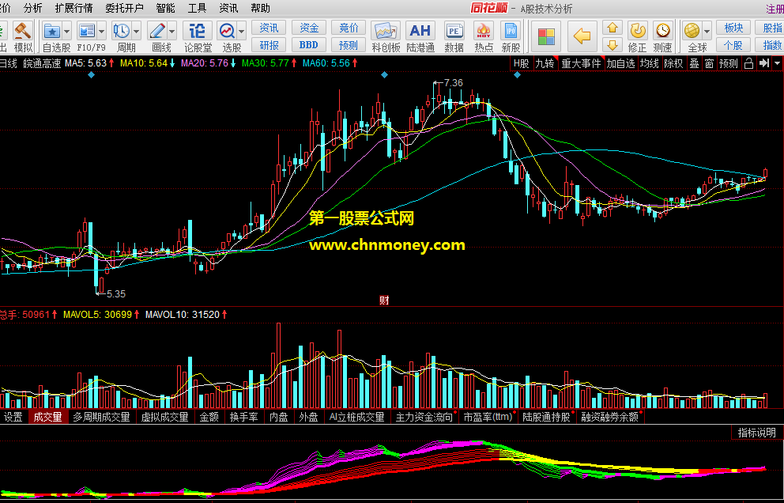This screenshot has height=503, width=784.
Task: Switch to the 成交量 volume tab
Action: click(x=48, y=417)
